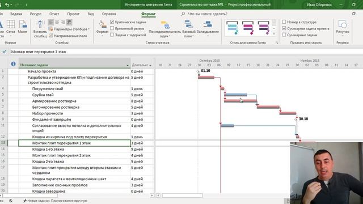Click Настраиваемые поля button
The height and width of the screenshot is (204, 363).
point(68,36)
